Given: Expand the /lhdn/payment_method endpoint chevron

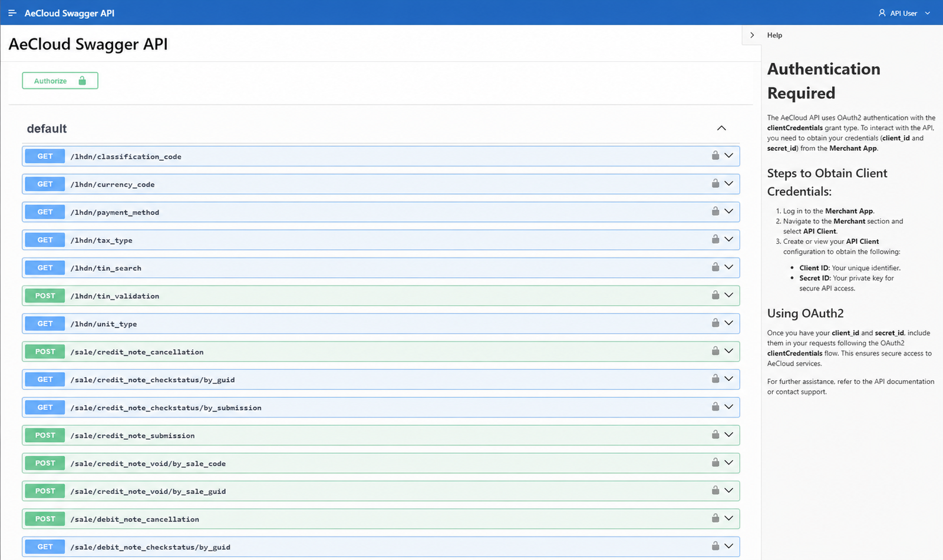Looking at the screenshot, I should coord(729,211).
